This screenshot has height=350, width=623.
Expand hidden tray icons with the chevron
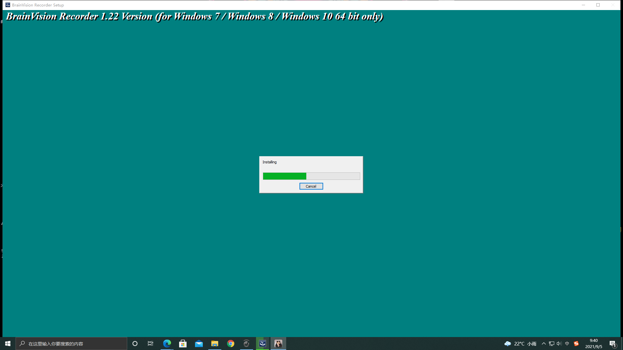pyautogui.click(x=544, y=344)
